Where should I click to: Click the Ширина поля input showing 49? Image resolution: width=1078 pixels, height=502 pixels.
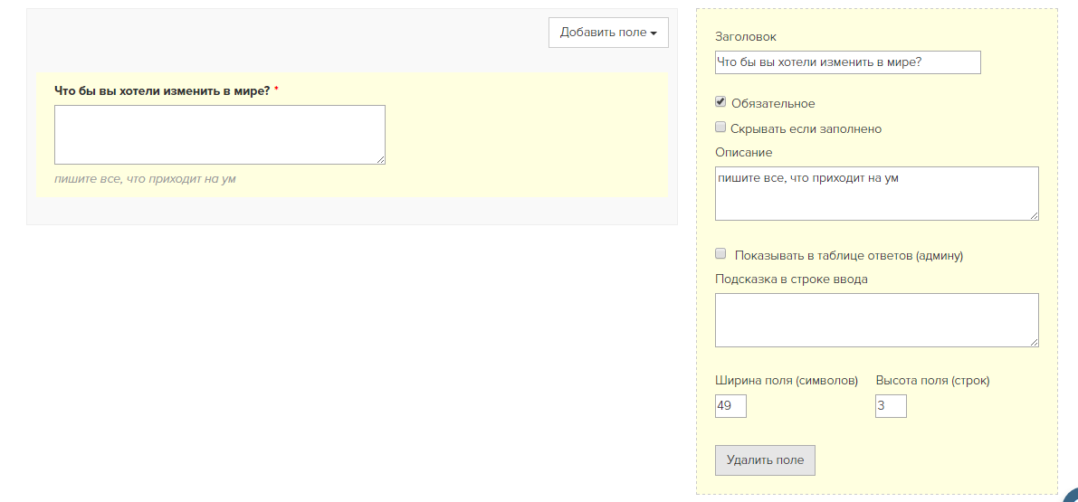pos(730,406)
